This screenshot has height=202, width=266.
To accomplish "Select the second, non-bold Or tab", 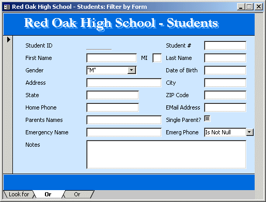I will (x=77, y=194).
